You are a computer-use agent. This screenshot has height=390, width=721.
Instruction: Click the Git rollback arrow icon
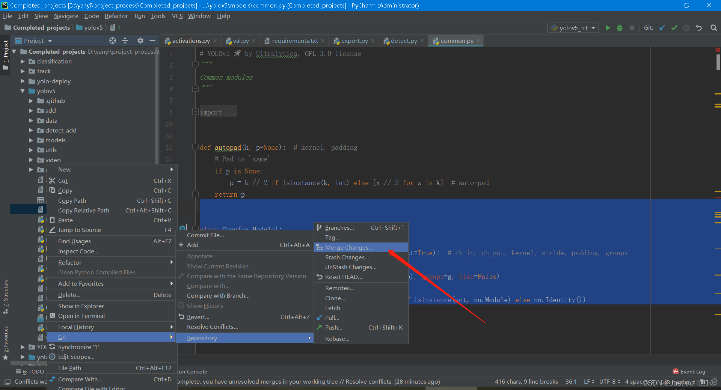pos(699,28)
